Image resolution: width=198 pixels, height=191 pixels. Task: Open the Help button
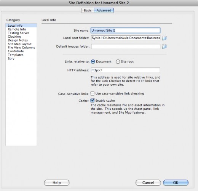[57, 183]
